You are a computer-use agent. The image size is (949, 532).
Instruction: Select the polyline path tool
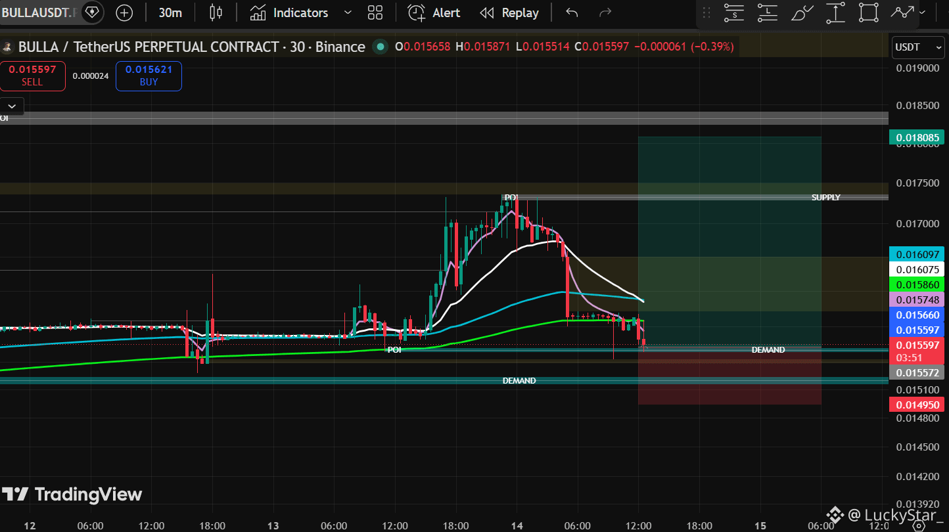click(902, 12)
